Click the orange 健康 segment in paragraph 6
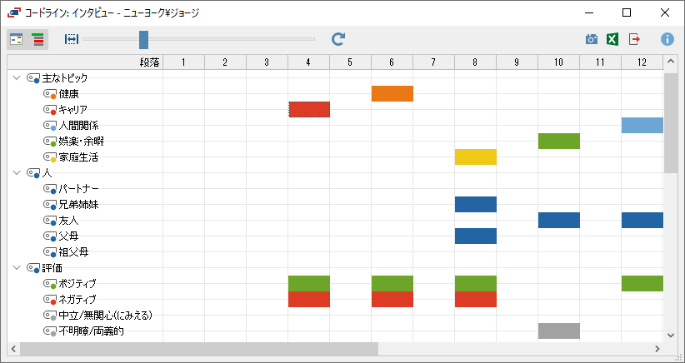 tap(392, 93)
